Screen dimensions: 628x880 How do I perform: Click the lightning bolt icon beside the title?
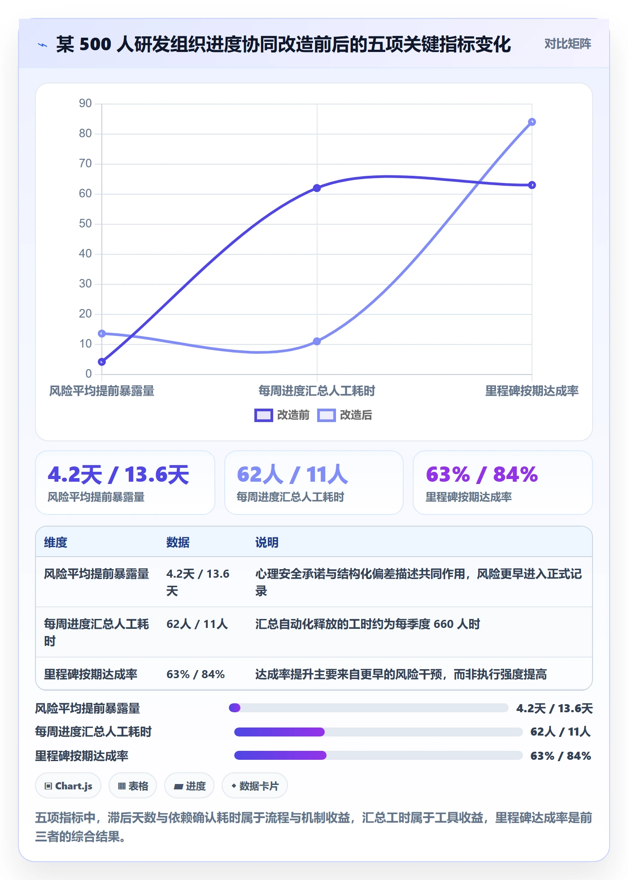[x=43, y=45]
